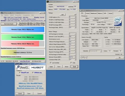Open the RAS# to CAS# Read Delay dropdown

tap(75, 20)
